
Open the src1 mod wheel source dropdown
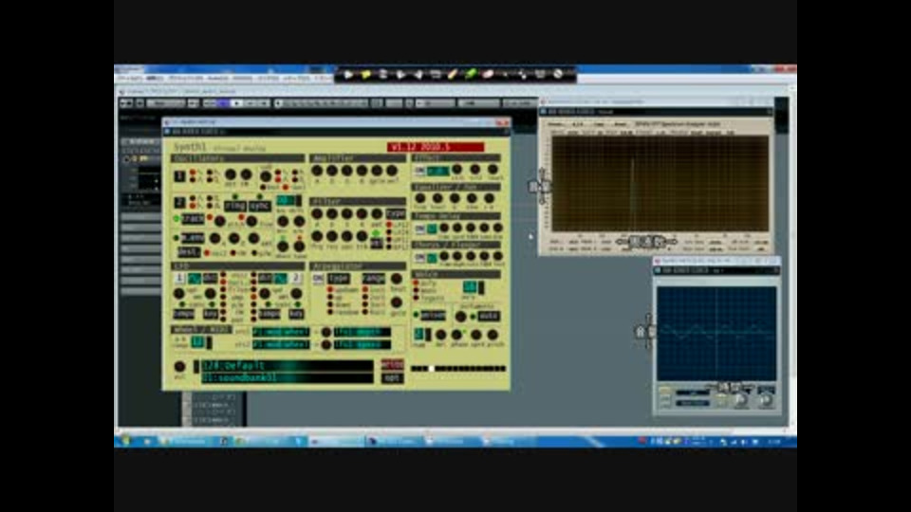tap(281, 332)
